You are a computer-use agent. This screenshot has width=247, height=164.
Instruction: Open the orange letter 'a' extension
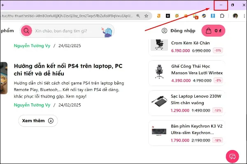(x=159, y=16)
